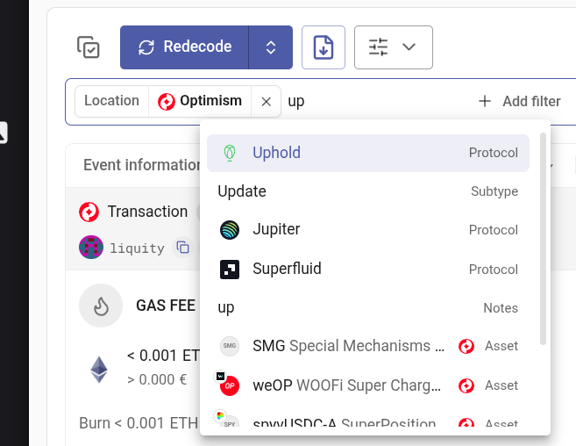Click the weOP red OP asset icon
This screenshot has width=576, height=446.
point(230,385)
